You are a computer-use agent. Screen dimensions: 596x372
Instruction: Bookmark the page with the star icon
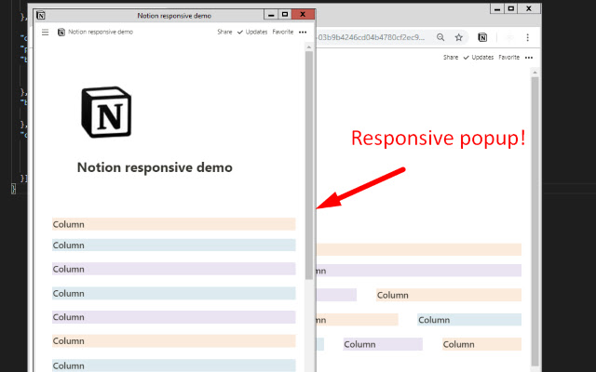click(459, 37)
